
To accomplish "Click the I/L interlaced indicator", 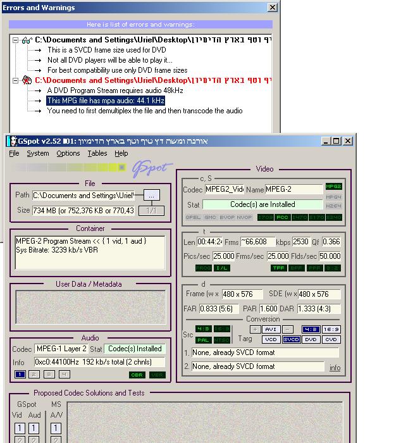I will point(221,268).
